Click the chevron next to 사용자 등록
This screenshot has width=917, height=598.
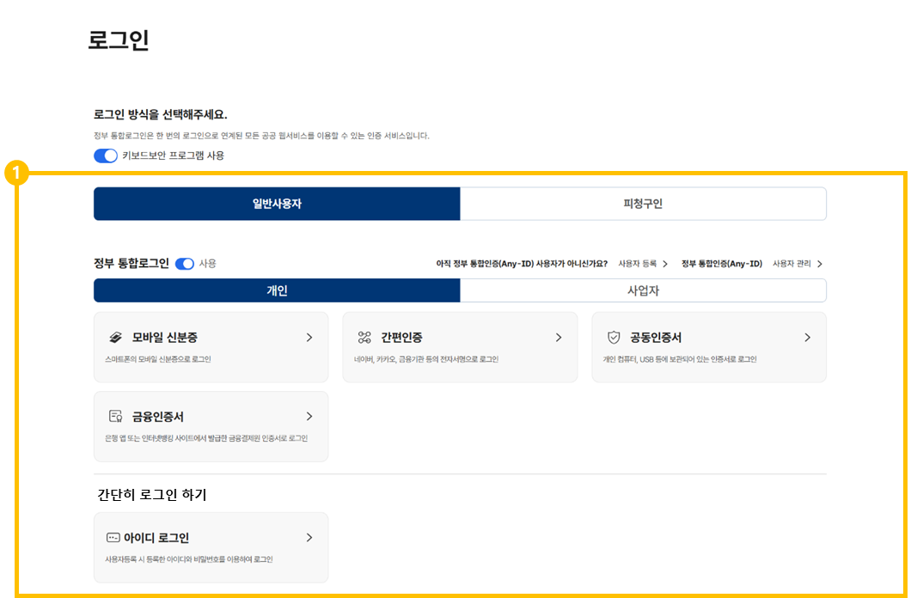tap(665, 264)
